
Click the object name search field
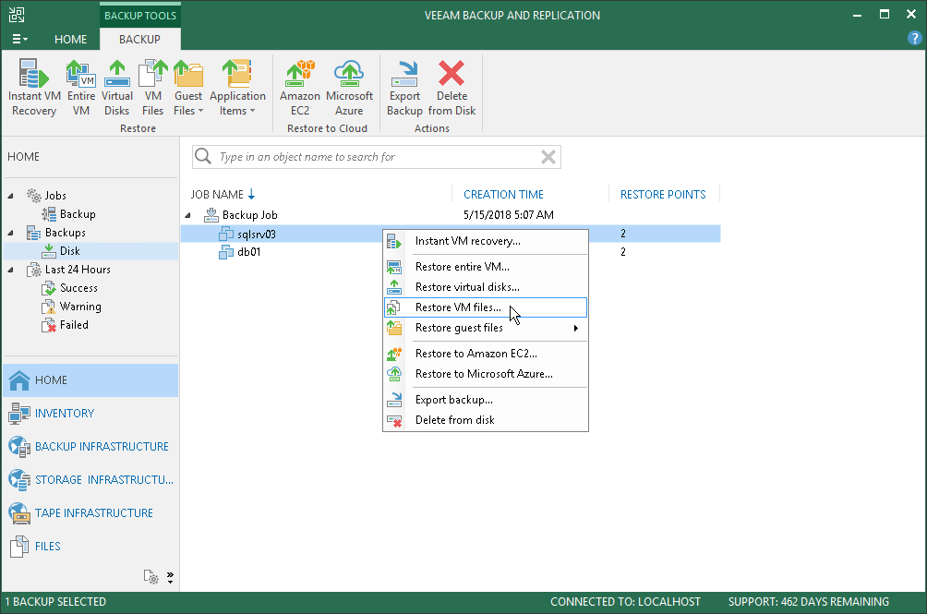click(378, 157)
